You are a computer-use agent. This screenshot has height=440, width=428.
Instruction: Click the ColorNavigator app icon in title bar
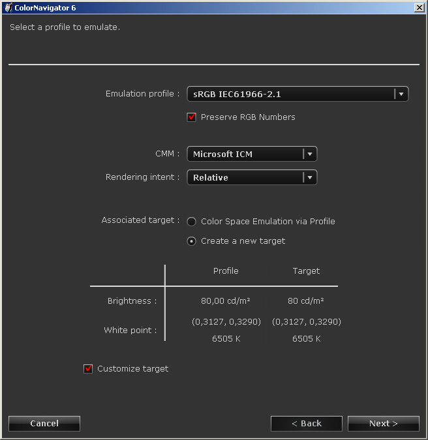[x=8, y=8]
